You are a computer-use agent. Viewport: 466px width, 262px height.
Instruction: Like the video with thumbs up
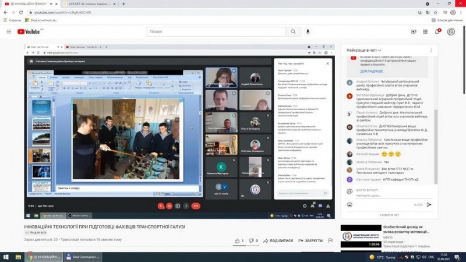point(238,240)
